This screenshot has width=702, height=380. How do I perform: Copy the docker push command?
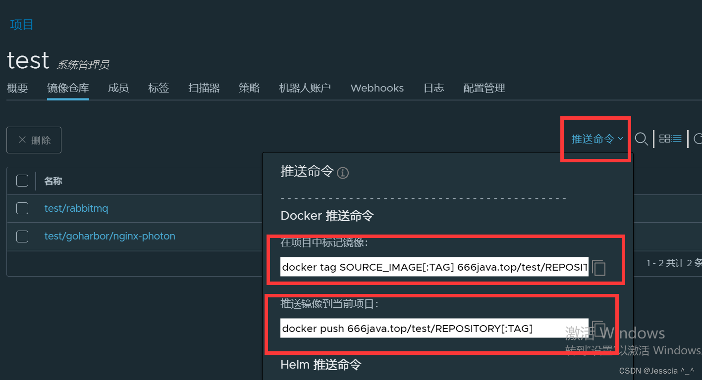598,329
